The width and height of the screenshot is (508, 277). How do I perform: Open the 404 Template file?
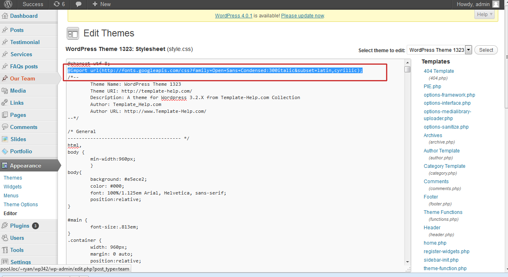[x=439, y=71]
